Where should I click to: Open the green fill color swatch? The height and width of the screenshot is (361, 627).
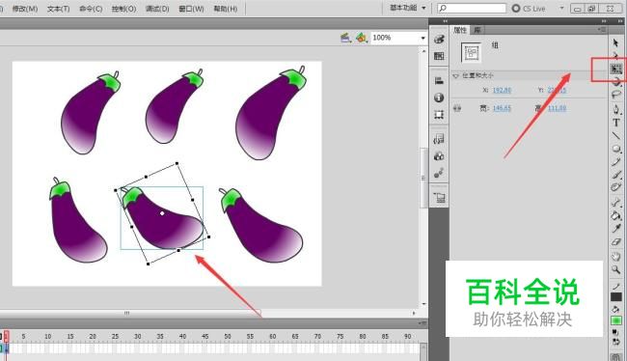coord(615,320)
